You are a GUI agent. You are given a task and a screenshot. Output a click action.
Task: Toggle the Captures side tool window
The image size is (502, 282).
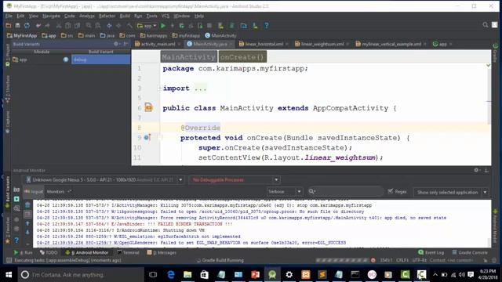tap(8, 122)
